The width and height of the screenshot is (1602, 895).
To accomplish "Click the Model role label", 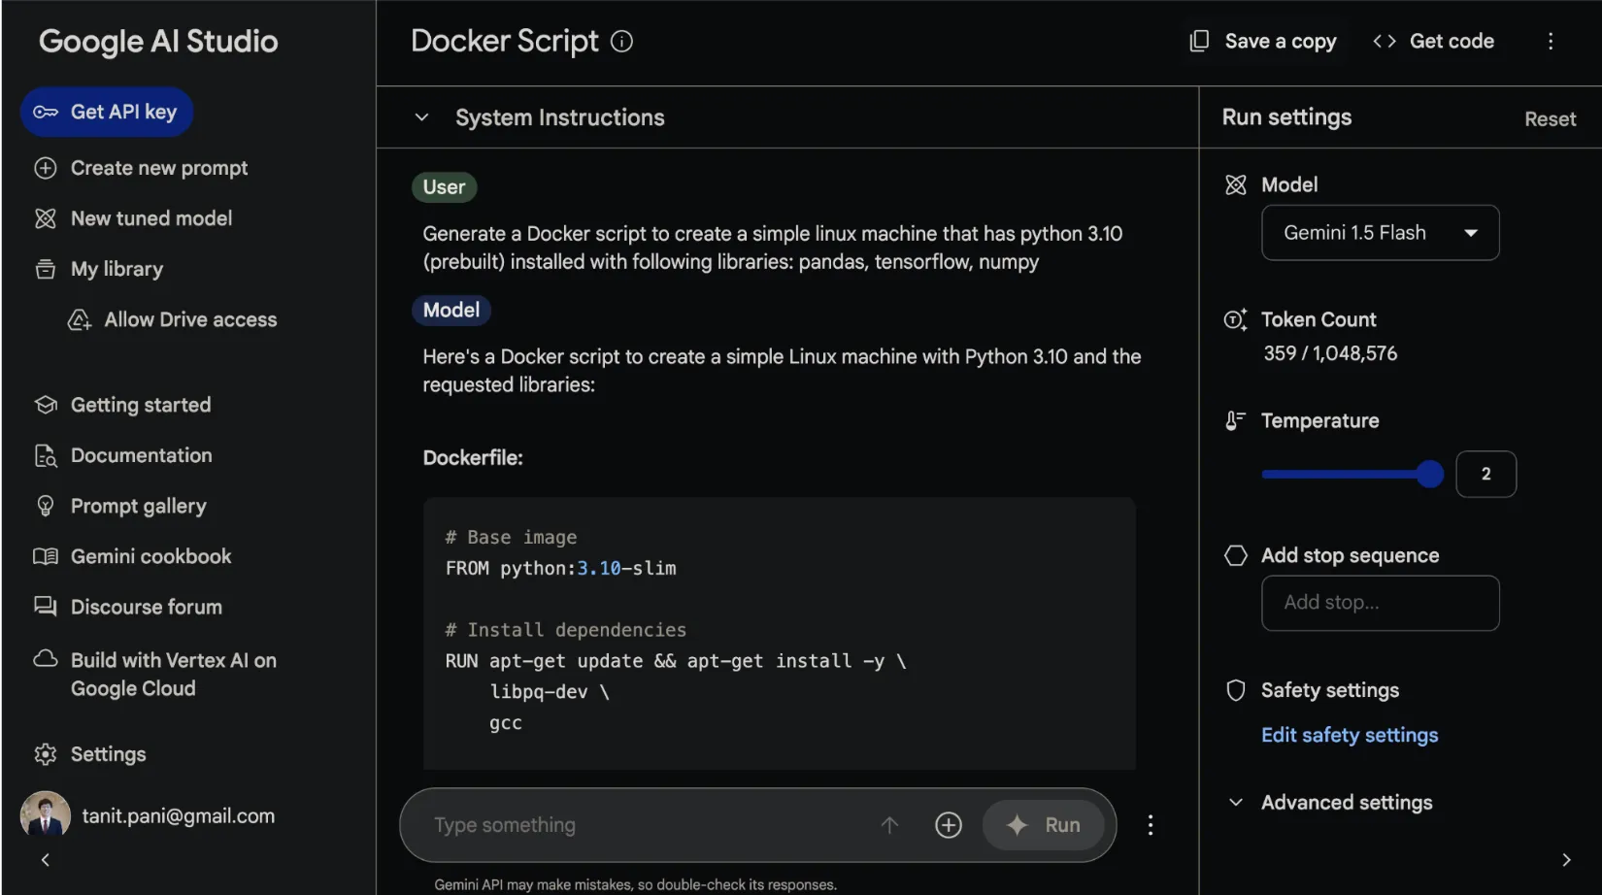I will [x=451, y=310].
